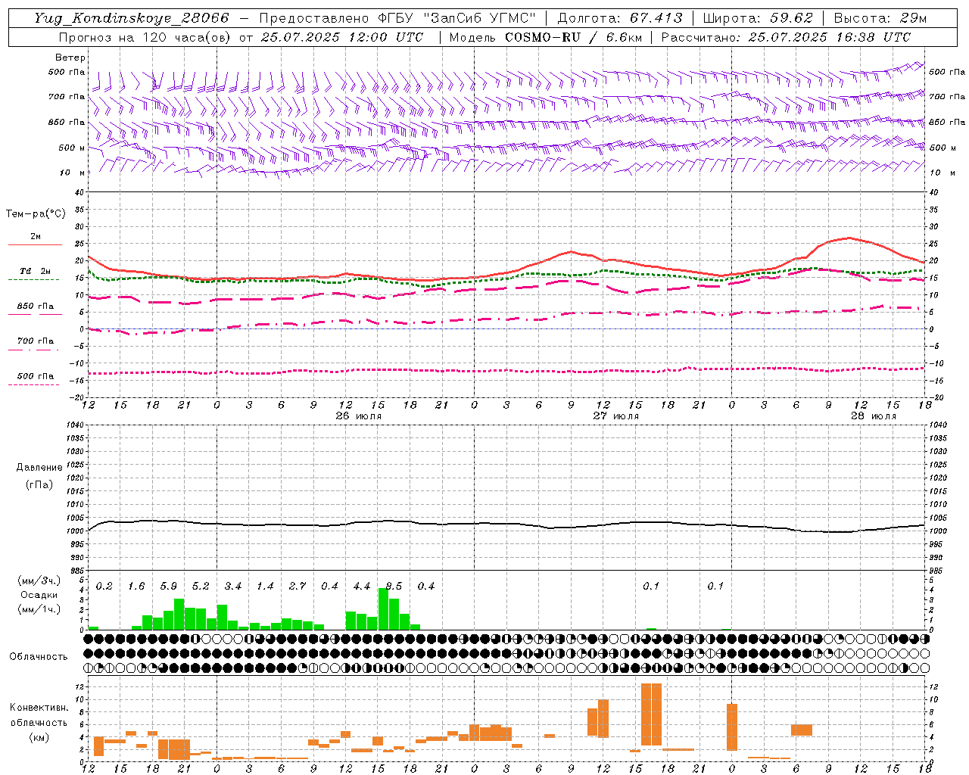
Task: Select the Тем-ра(°C) temperature panel label
Action: pyautogui.click(x=36, y=214)
